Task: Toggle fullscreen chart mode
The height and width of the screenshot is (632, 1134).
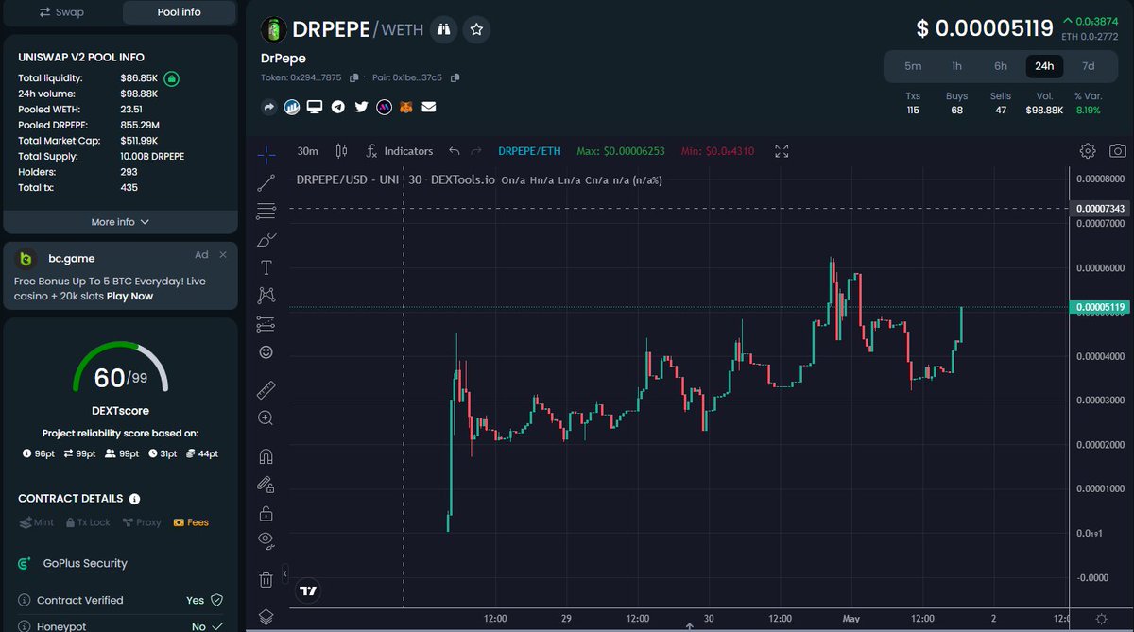Action: (x=782, y=151)
